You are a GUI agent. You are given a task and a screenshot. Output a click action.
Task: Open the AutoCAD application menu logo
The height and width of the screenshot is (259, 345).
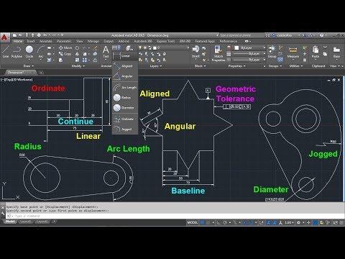point(4,37)
